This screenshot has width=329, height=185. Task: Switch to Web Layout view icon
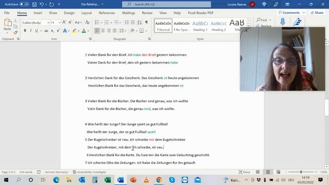[x=278, y=172]
